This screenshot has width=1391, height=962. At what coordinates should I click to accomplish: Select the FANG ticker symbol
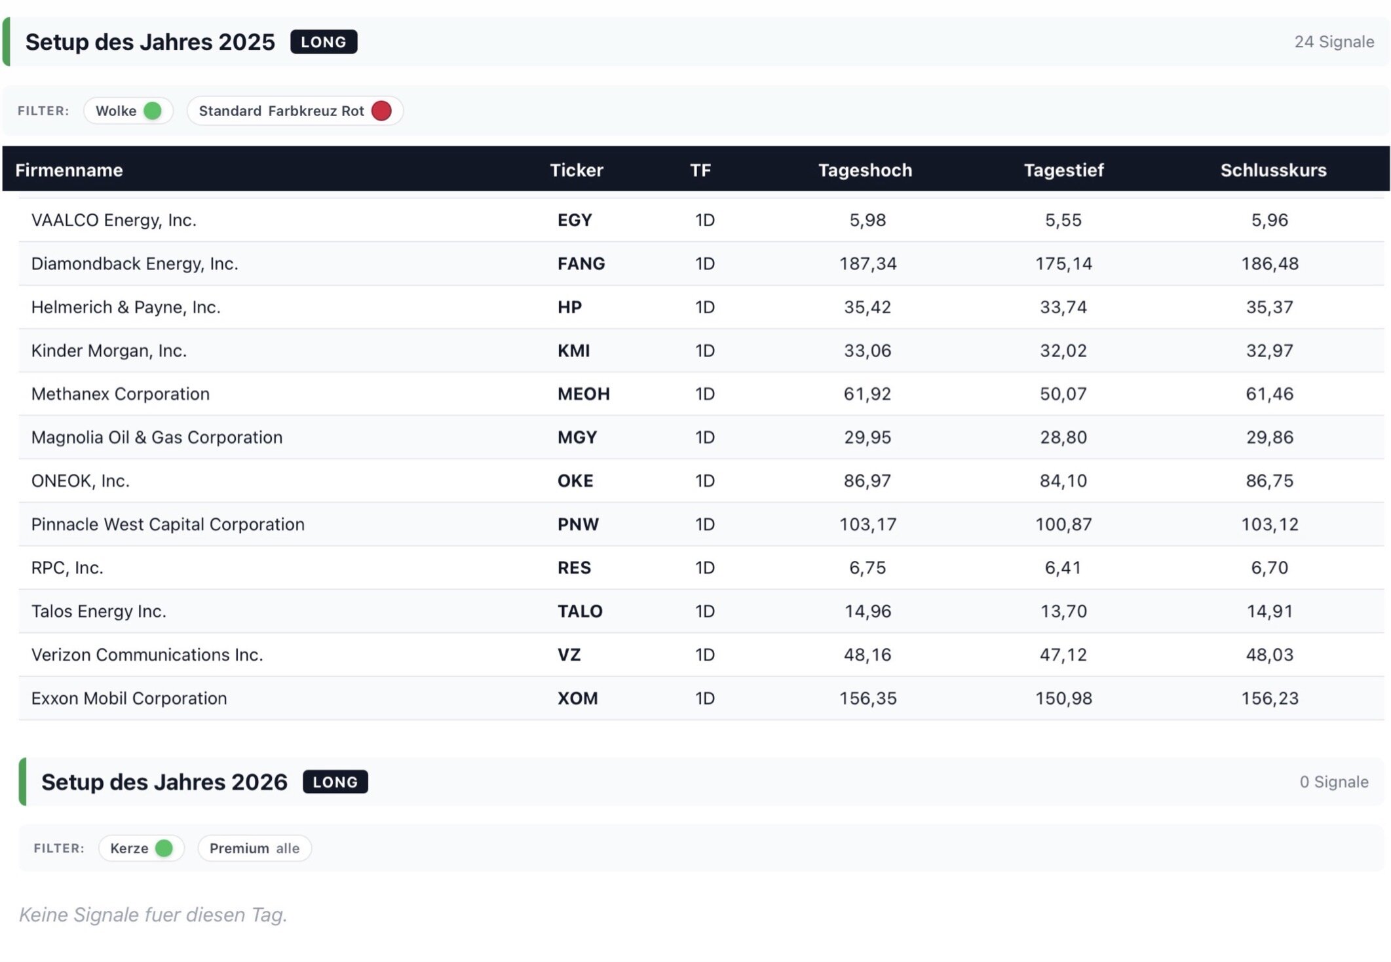point(581,263)
